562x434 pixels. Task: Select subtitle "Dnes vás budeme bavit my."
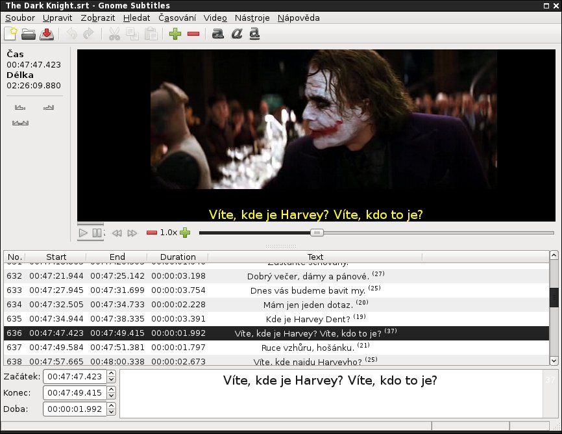[276, 290]
